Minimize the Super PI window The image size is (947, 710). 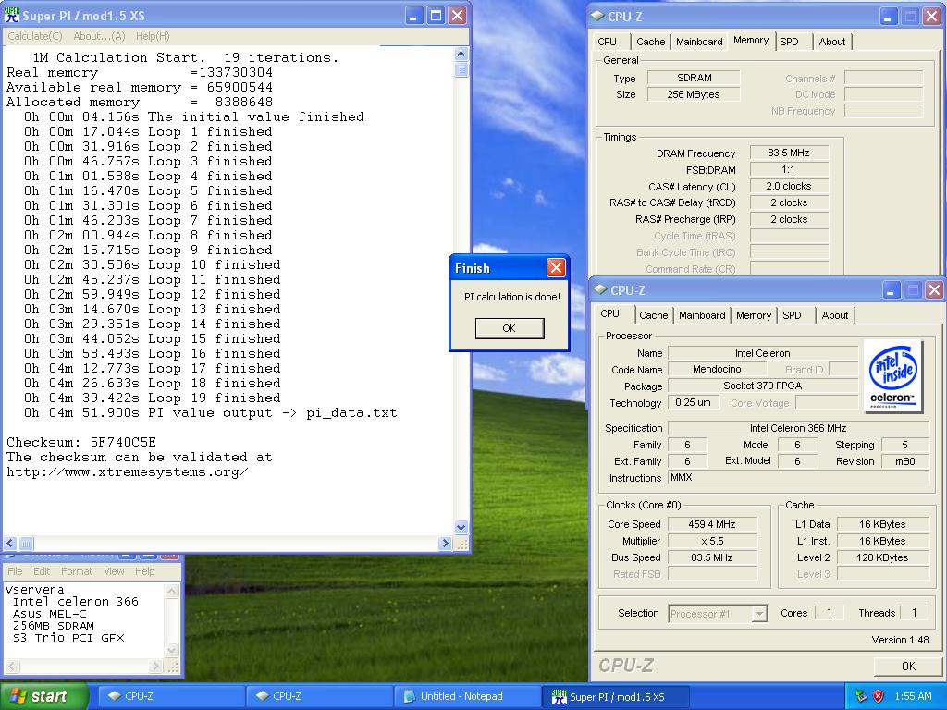point(412,16)
